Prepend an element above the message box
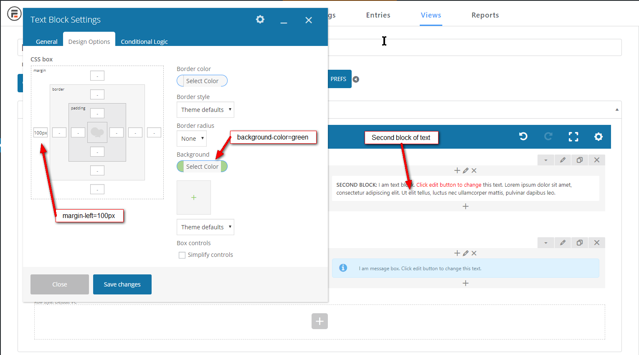The height and width of the screenshot is (355, 639). click(x=457, y=253)
